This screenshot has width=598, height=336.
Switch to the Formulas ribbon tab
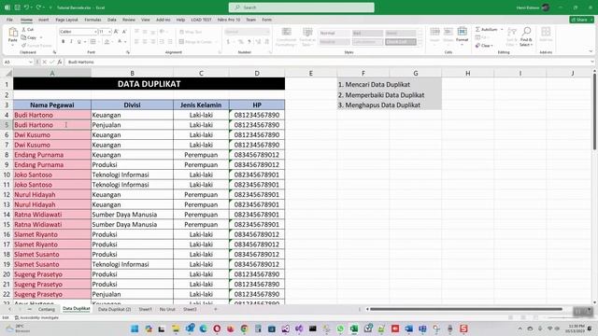[x=93, y=20]
